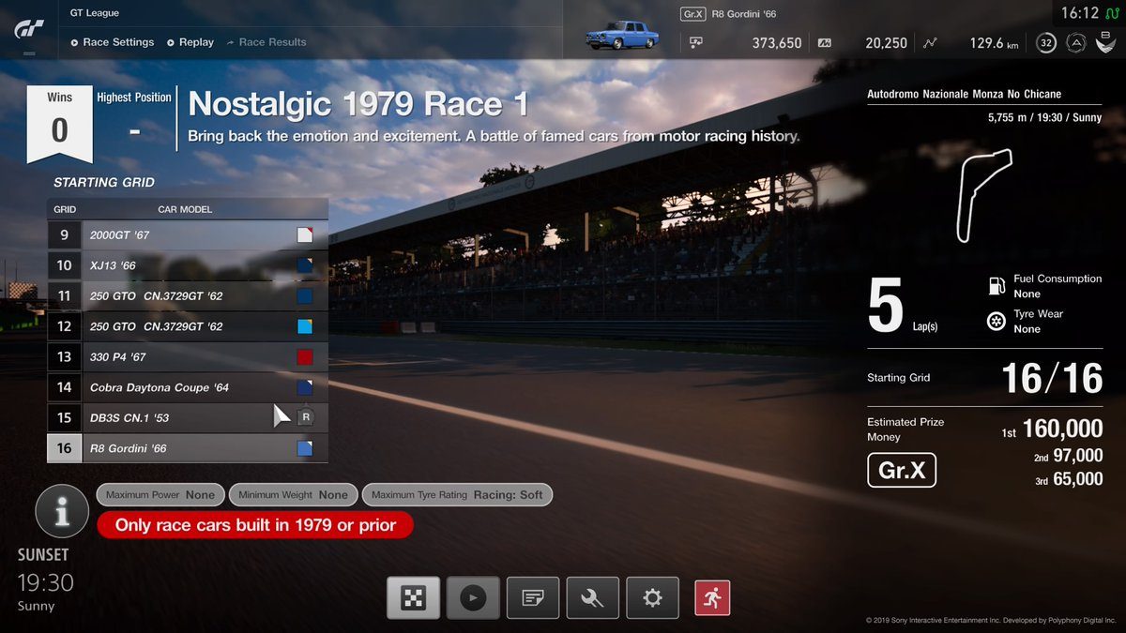Click the 5 Lap(s) count
This screenshot has width=1126, height=633.
[x=903, y=307]
